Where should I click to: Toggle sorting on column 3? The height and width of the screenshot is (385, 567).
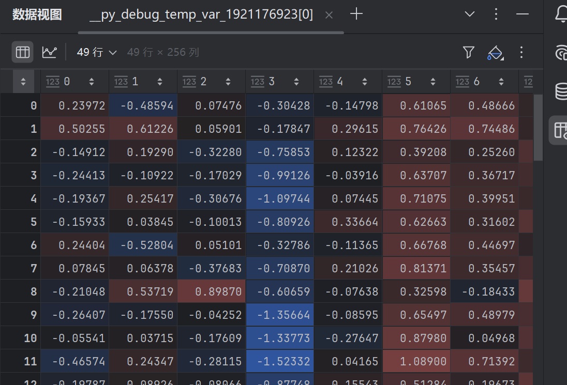(296, 81)
